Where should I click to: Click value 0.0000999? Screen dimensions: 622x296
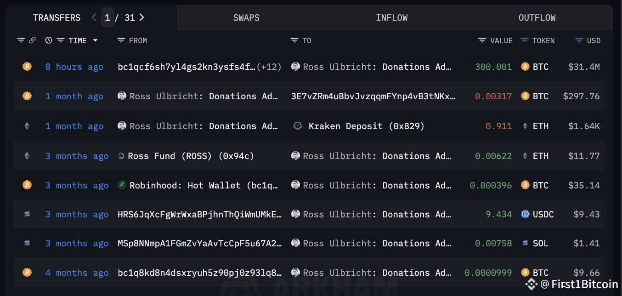click(x=488, y=273)
